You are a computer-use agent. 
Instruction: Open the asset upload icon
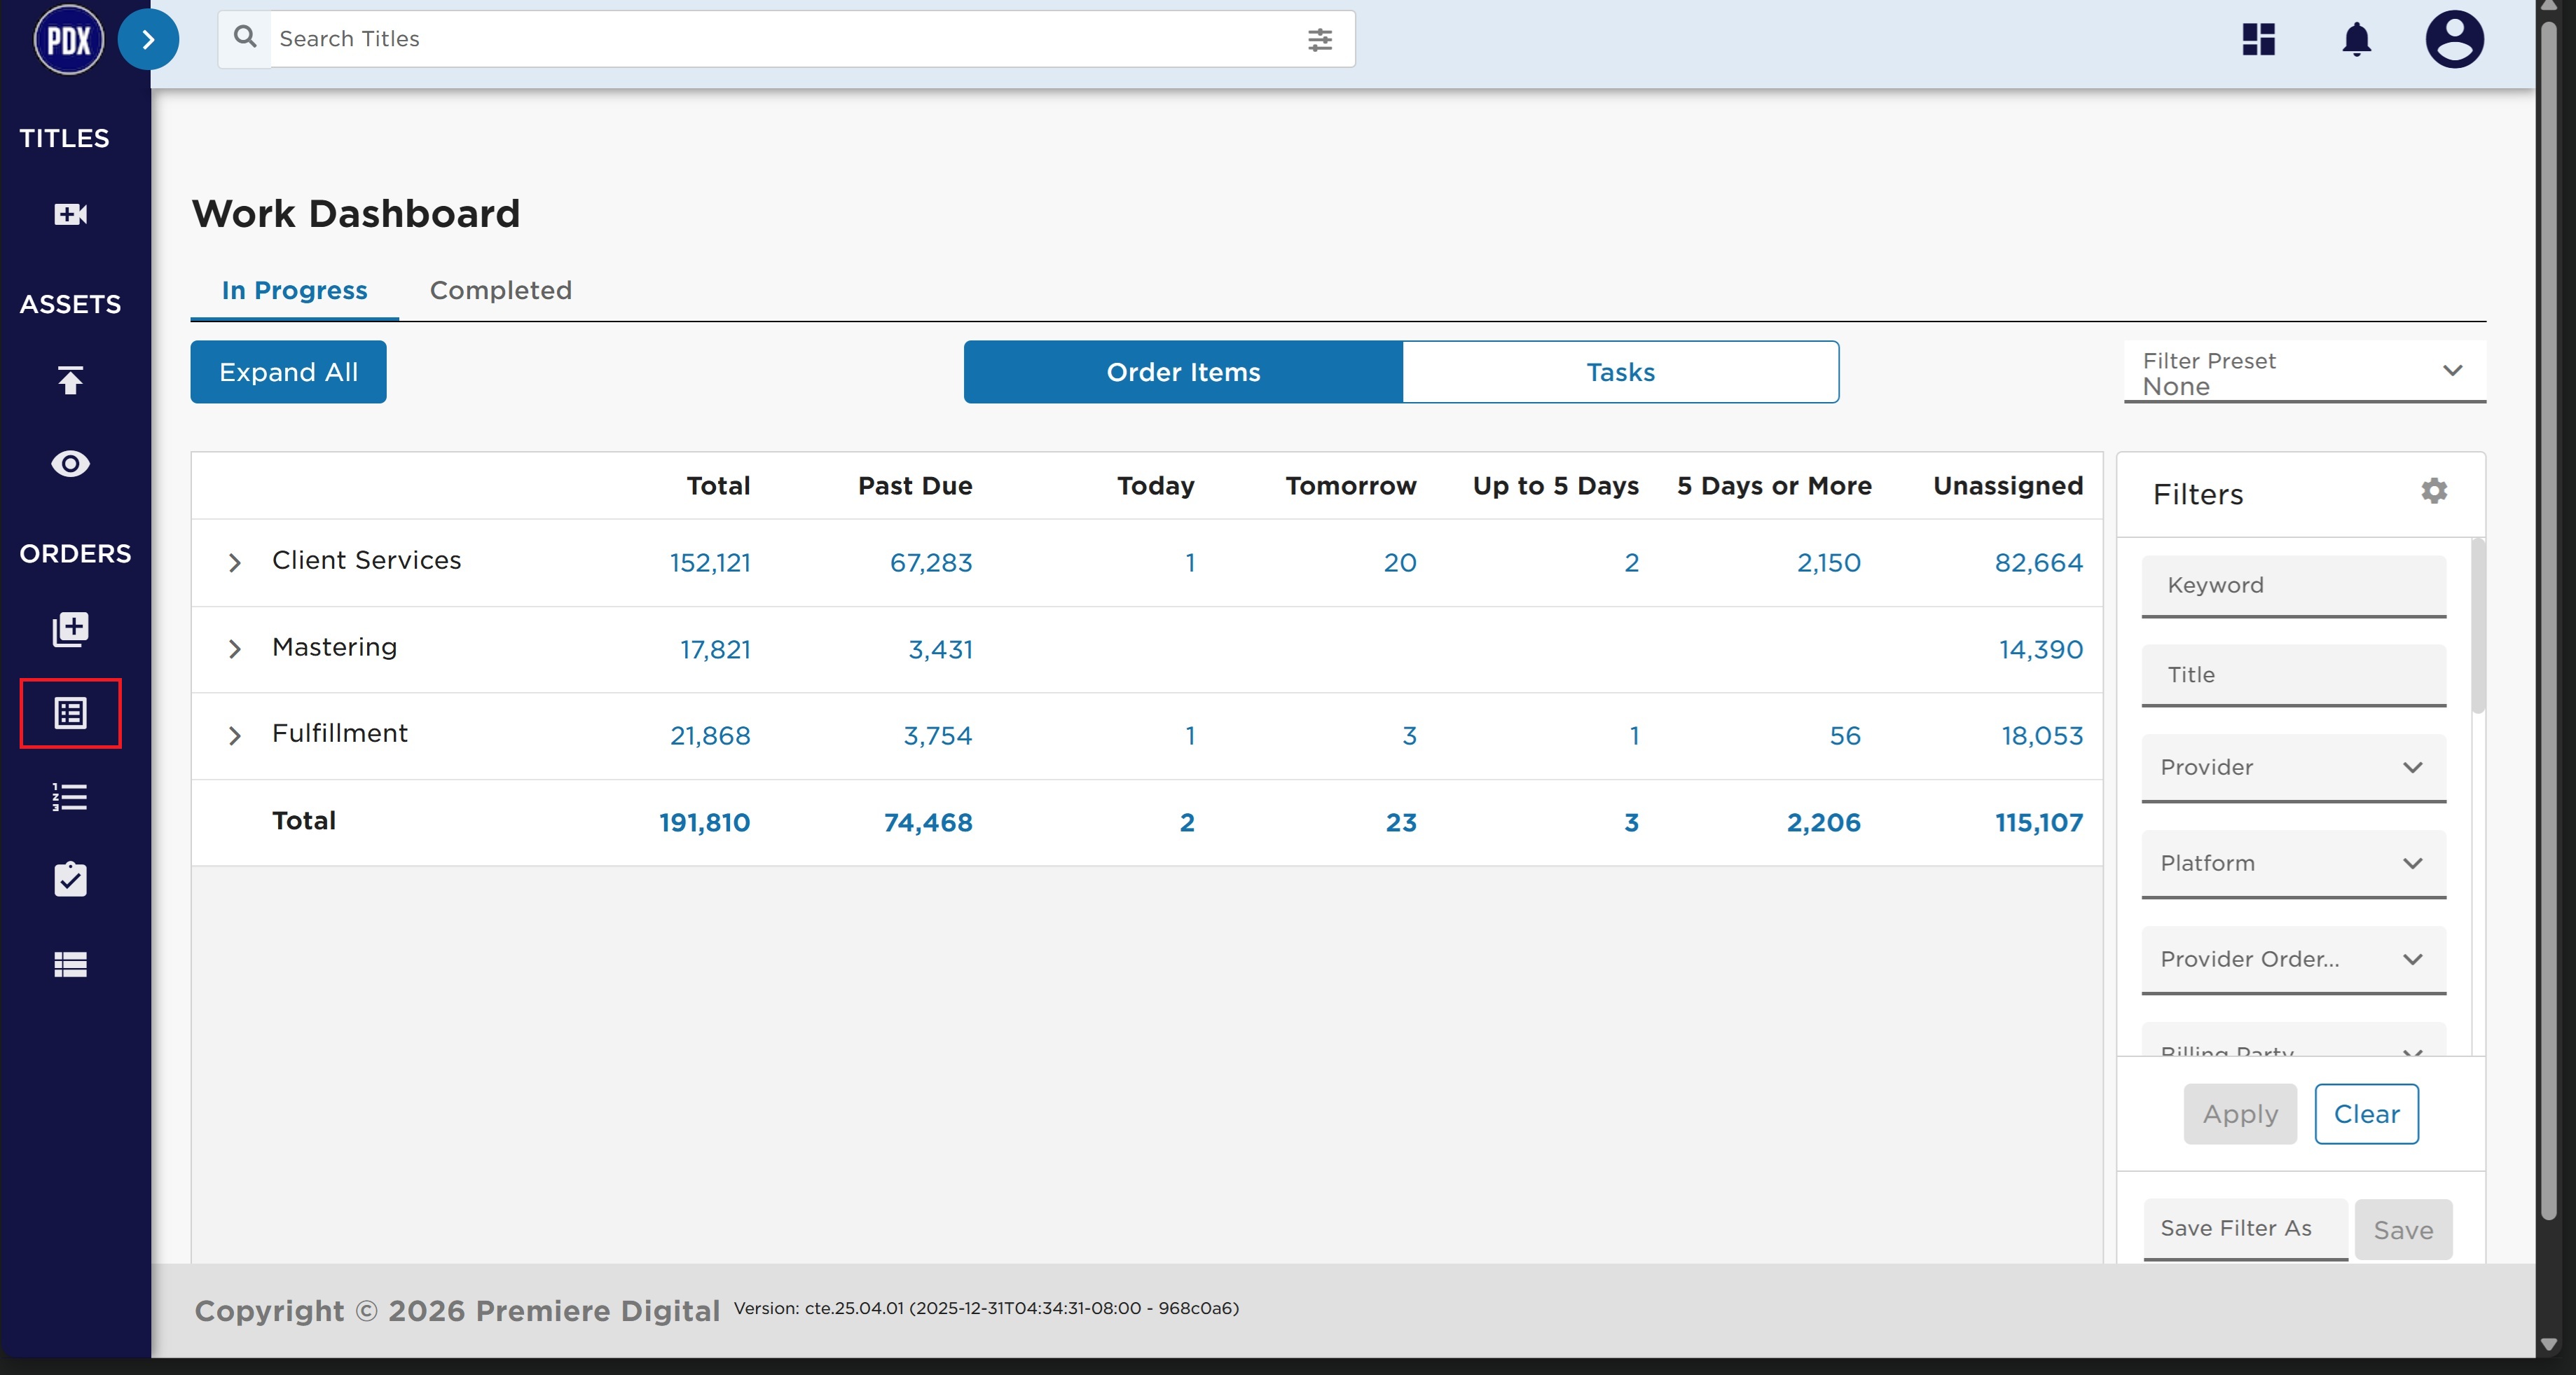[70, 380]
